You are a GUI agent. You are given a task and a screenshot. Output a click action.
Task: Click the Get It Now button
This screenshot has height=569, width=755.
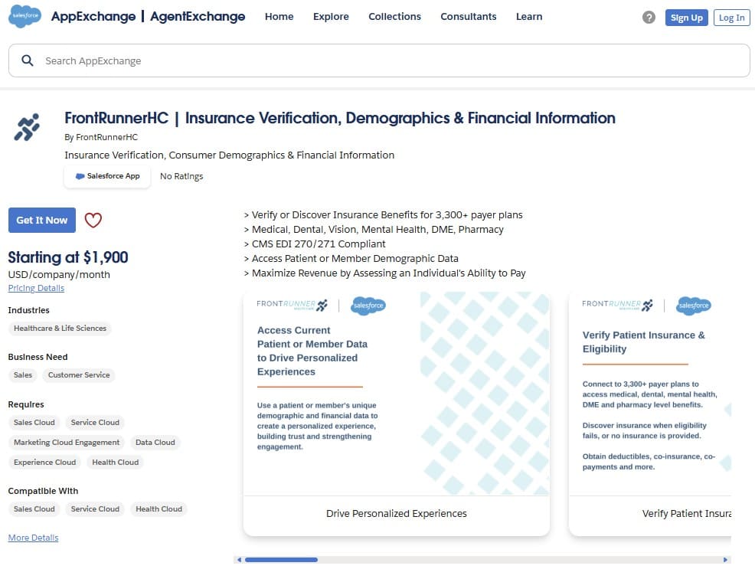click(42, 220)
